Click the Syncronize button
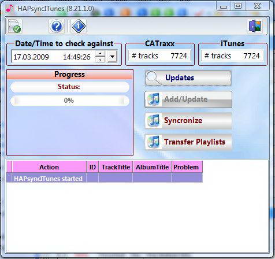The height and width of the screenshot is (259, 275). point(188,121)
